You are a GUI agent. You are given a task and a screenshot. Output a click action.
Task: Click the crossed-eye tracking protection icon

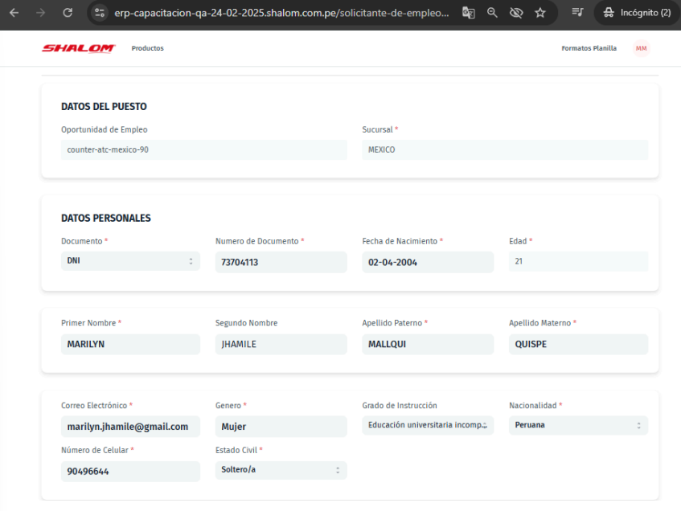(516, 13)
